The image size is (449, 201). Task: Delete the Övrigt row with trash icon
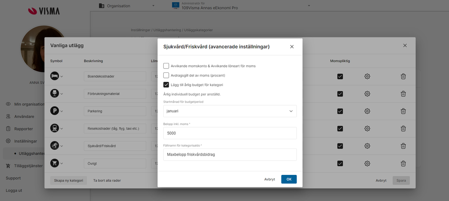coord(403,163)
